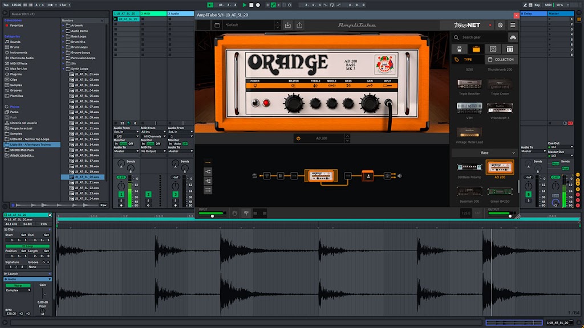This screenshot has height=328, width=584.
Task: Click the AmpliTube save preset download icon
Action: tap(288, 25)
